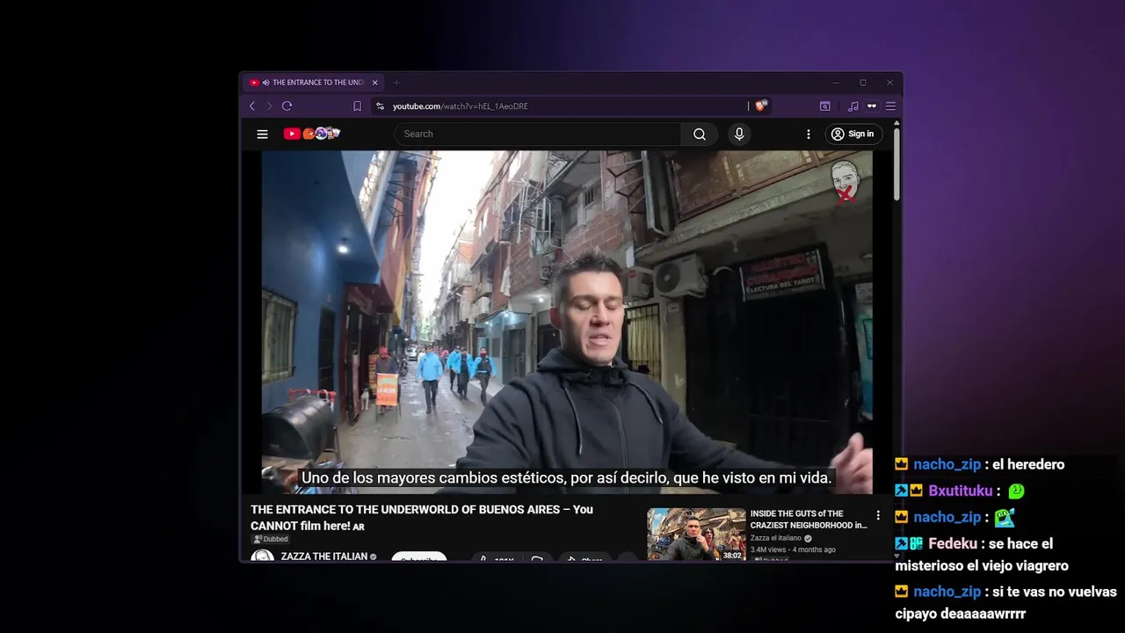Reload the YouTube page
Image resolution: width=1125 pixels, height=633 pixels.
click(287, 106)
